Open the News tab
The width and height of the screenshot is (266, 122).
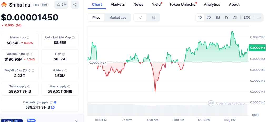(138, 4)
